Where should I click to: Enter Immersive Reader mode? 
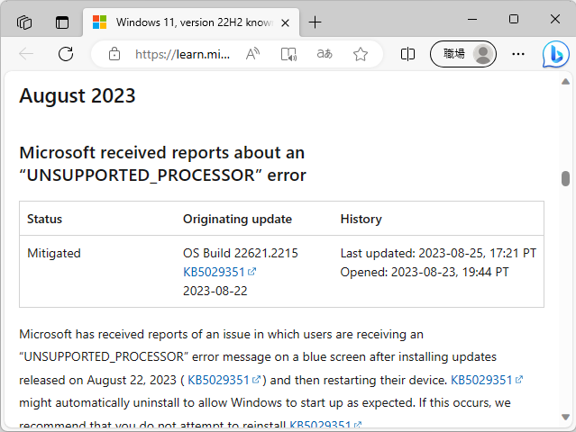coord(288,54)
